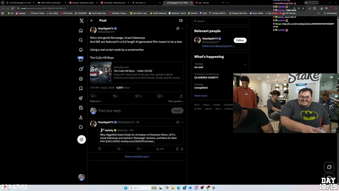Open the OLANDRIA VARIETY trending topic
The image size is (339, 191).
point(206,77)
